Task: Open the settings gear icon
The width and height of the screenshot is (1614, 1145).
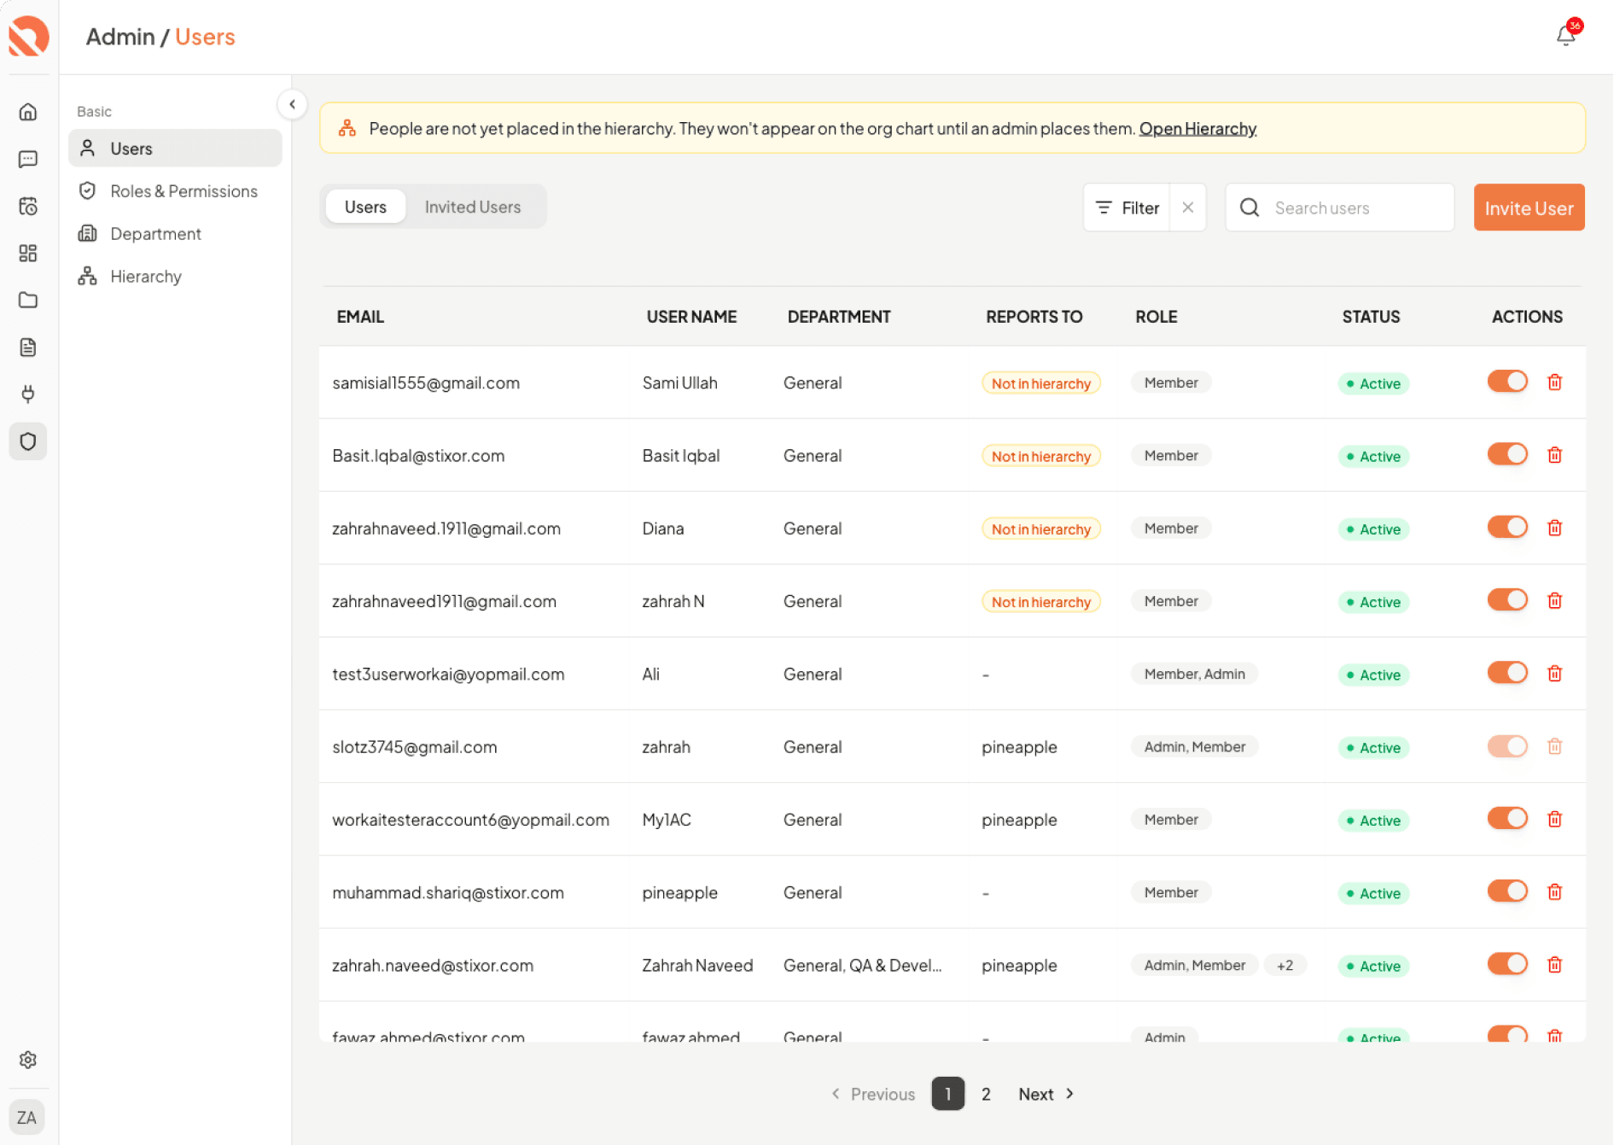Action: (x=28, y=1060)
